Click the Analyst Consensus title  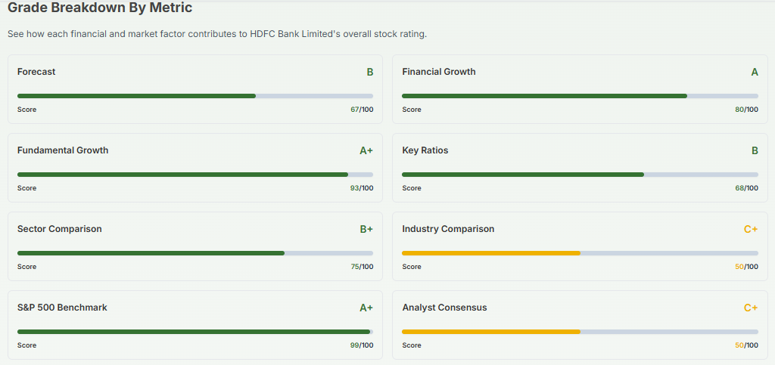point(444,308)
